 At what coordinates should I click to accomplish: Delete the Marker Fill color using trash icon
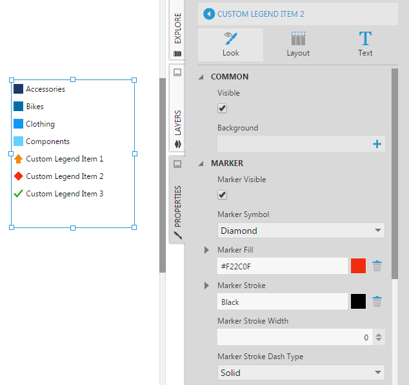[377, 266]
